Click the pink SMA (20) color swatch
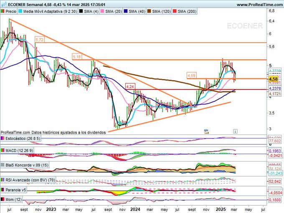Viewport: 284px width, 213px height. click(x=102, y=11)
